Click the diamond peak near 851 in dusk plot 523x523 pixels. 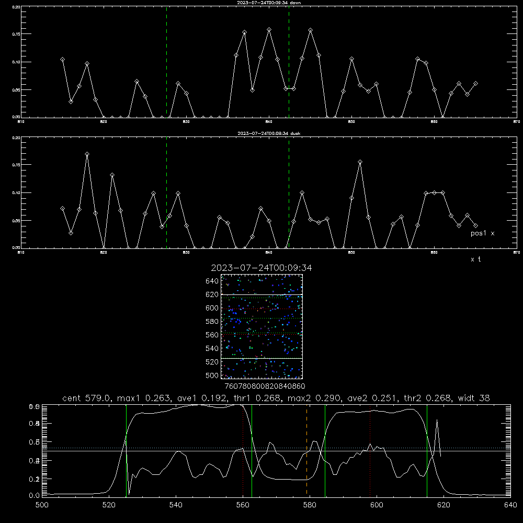360,162
